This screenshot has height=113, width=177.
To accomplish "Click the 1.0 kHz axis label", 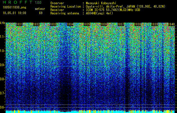I will click(2, 51).
